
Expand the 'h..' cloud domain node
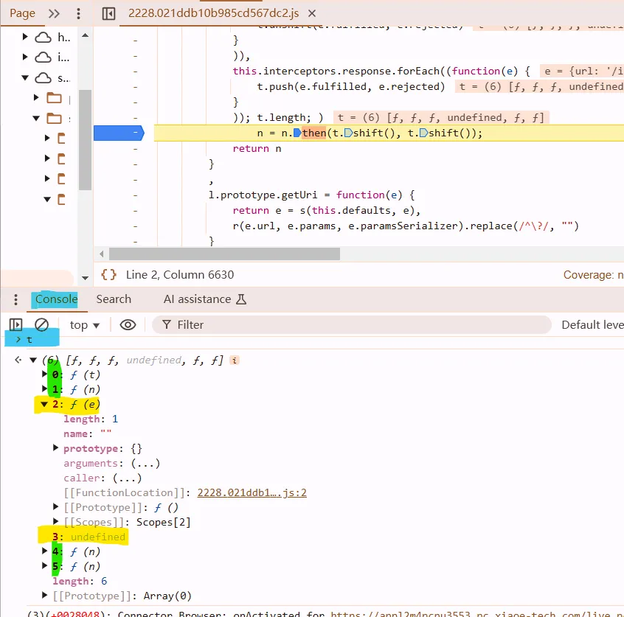25,37
